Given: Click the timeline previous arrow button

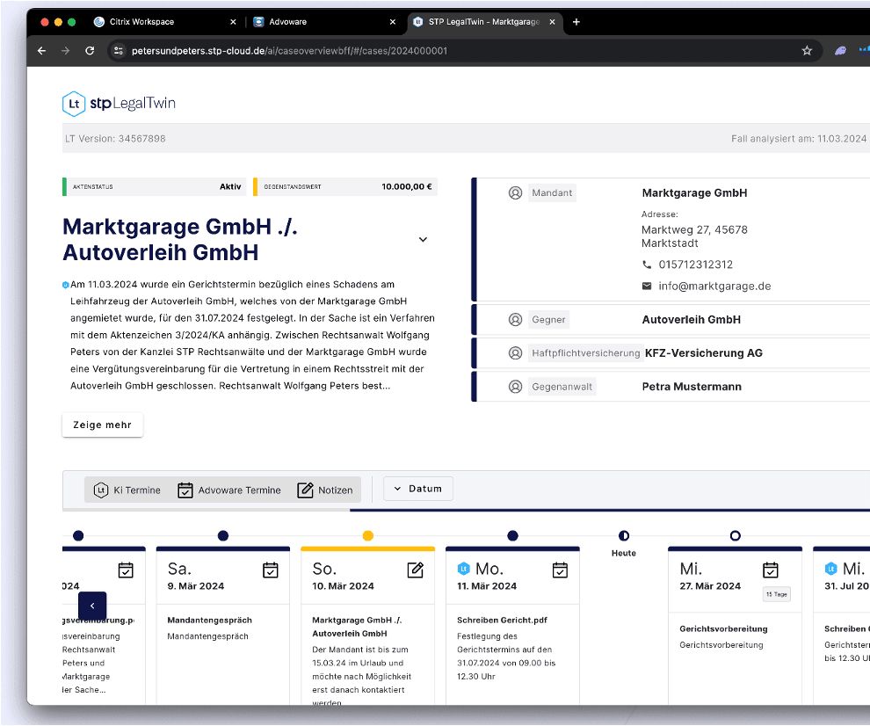Looking at the screenshot, I should (92, 606).
